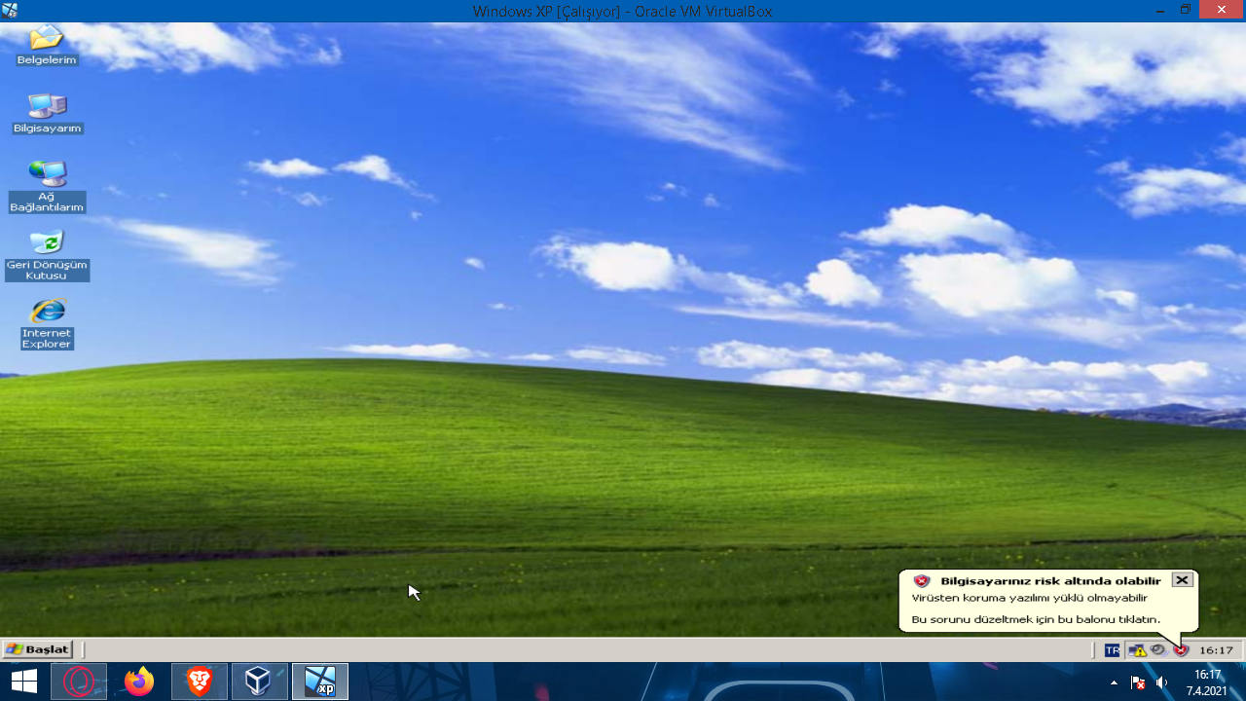This screenshot has width=1246, height=701.
Task: Switch to Opera in host taskbar
Action: [79, 682]
